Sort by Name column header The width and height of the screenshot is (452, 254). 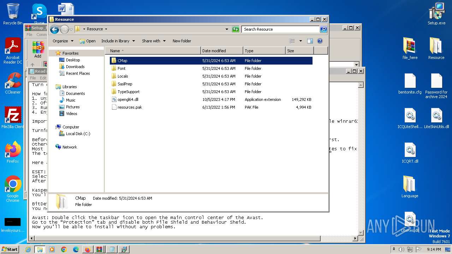coord(153,51)
